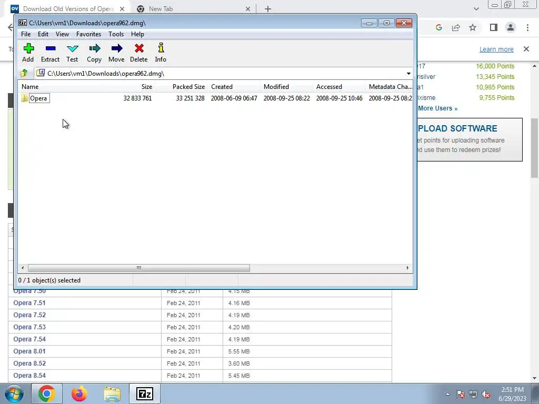Viewport: 539px width, 404px height.
Task: Open the Edit menu in 7-Zip
Action: [x=43, y=34]
